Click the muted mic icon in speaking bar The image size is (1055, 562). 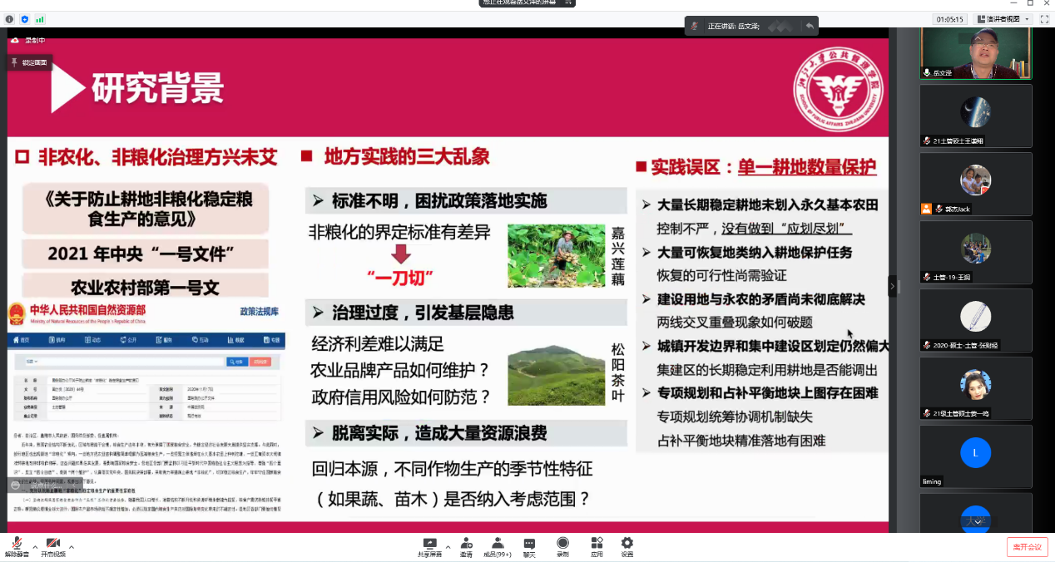(x=695, y=27)
